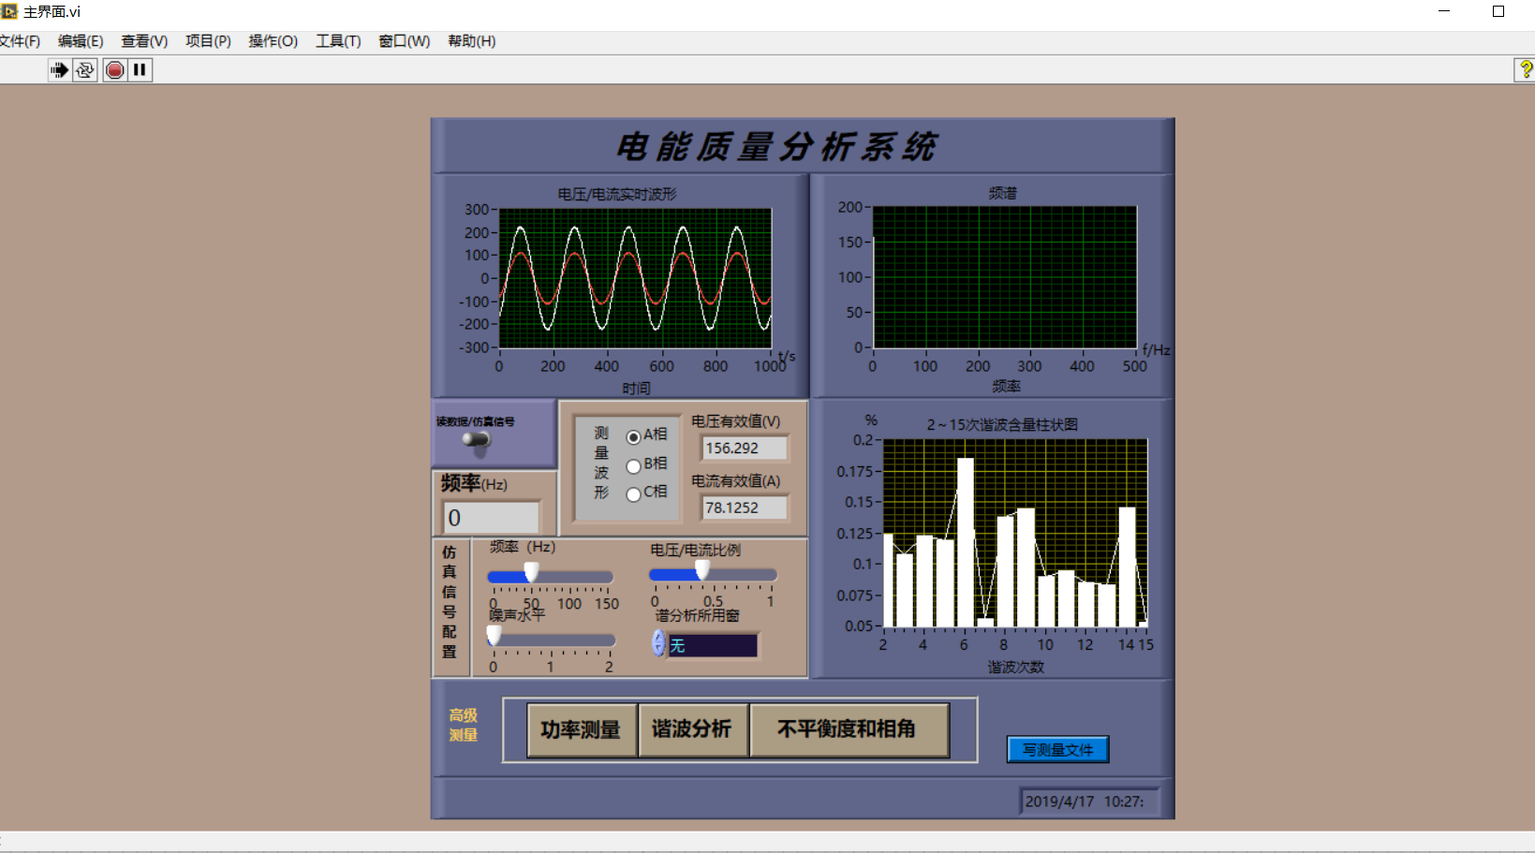Open the 谱分析所用窗 window selector
1535x853 pixels.
(712, 645)
